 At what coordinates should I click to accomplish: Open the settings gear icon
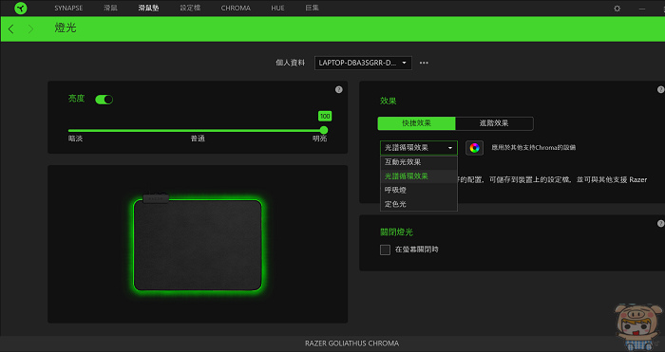(617, 9)
